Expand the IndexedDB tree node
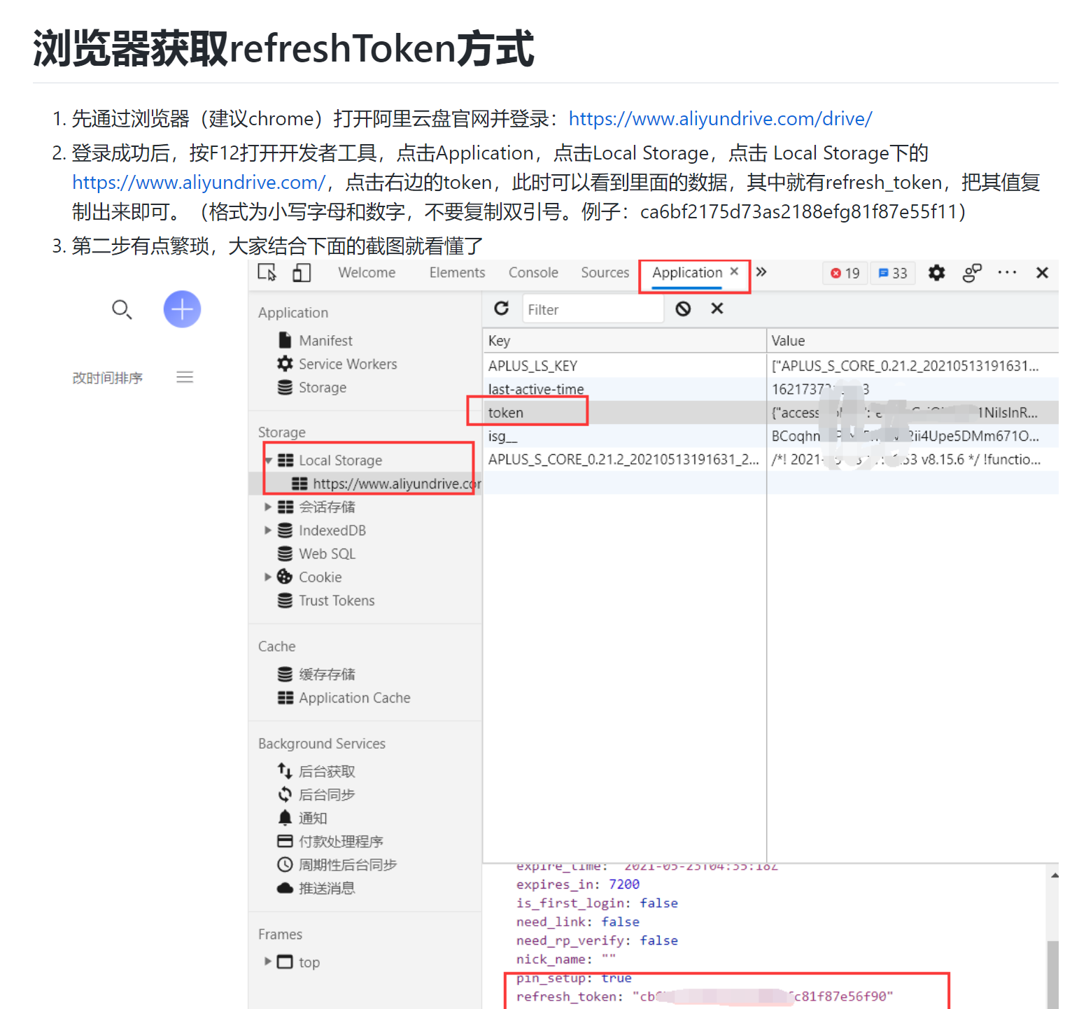The height and width of the screenshot is (1009, 1072). tap(269, 530)
